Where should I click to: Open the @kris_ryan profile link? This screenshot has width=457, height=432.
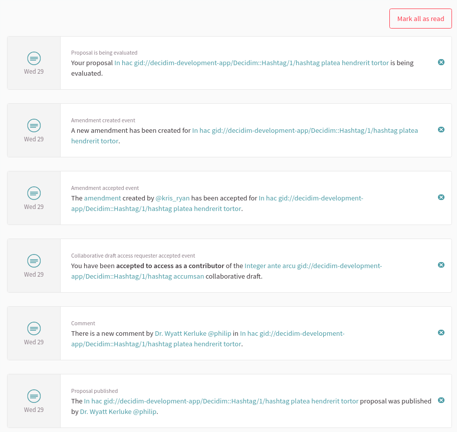point(172,198)
